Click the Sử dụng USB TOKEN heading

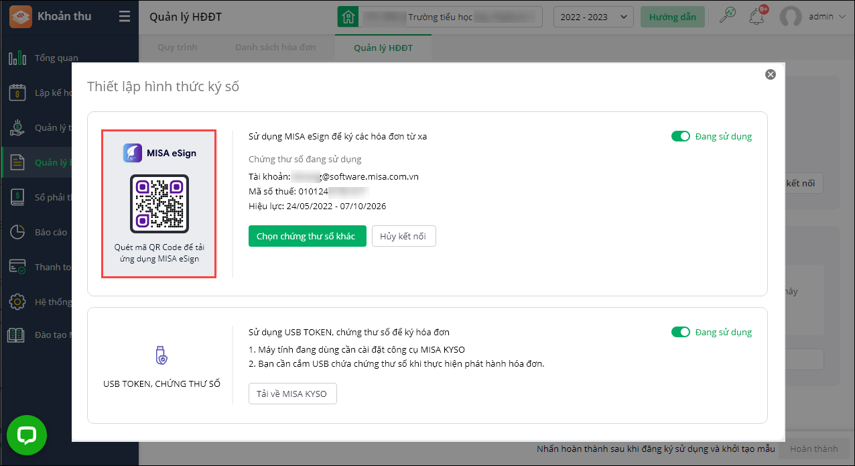(349, 332)
